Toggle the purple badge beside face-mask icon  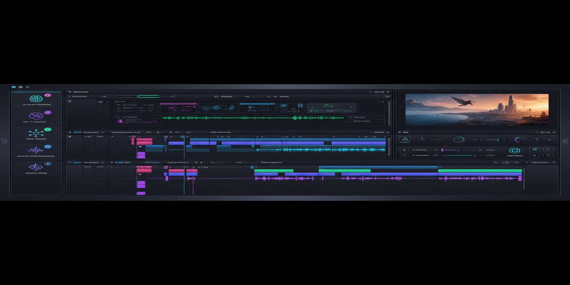click(47, 113)
